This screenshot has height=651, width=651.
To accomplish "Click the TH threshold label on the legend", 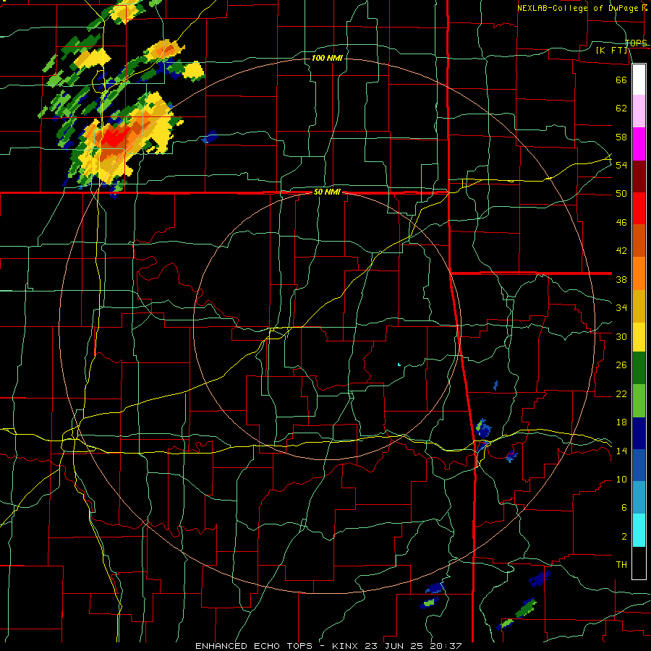I will (621, 565).
